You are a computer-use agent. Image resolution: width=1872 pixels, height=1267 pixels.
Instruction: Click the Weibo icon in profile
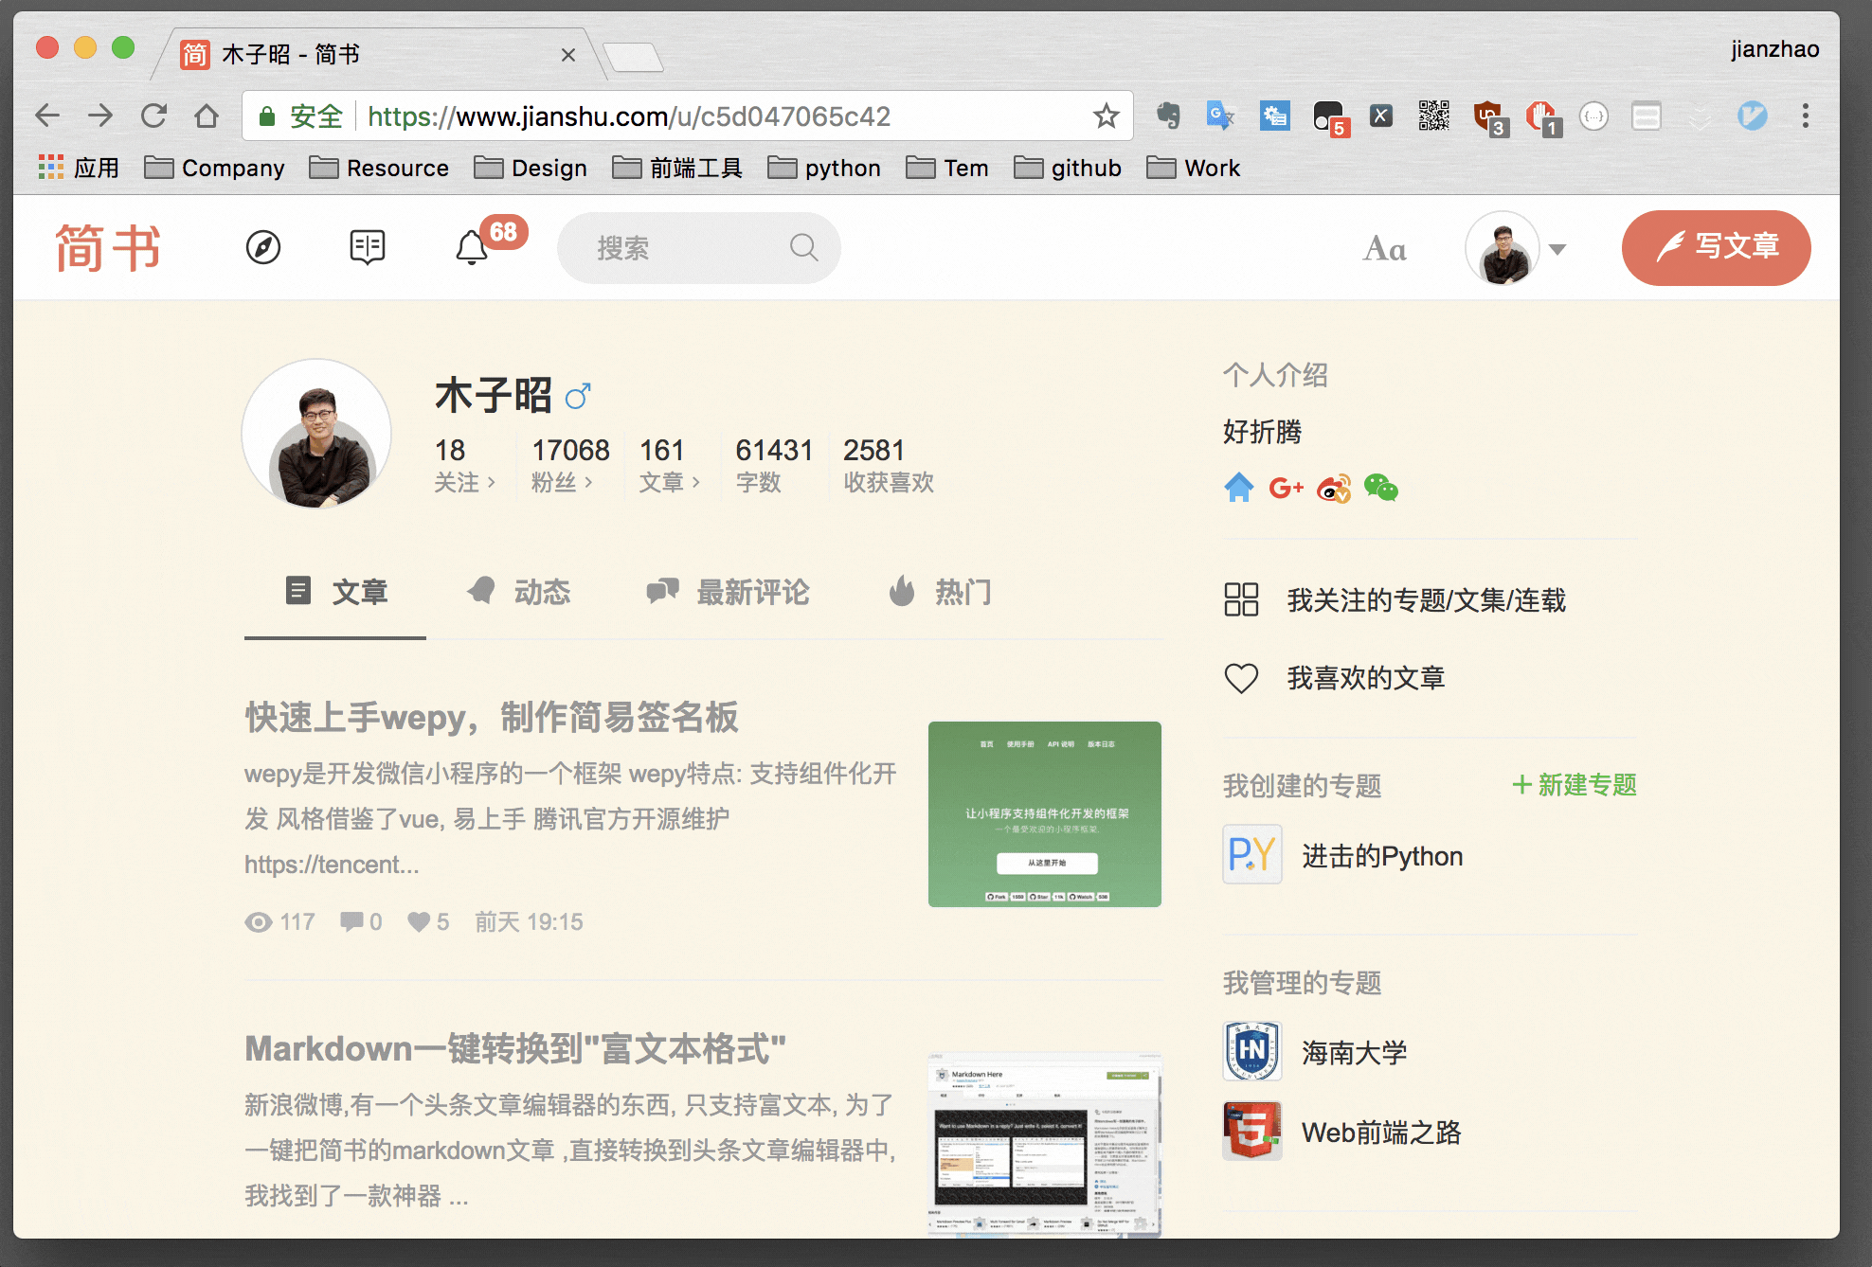point(1334,489)
